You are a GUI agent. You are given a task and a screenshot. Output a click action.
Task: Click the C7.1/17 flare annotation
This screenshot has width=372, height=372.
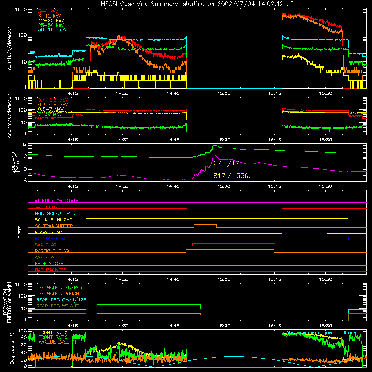click(x=226, y=163)
